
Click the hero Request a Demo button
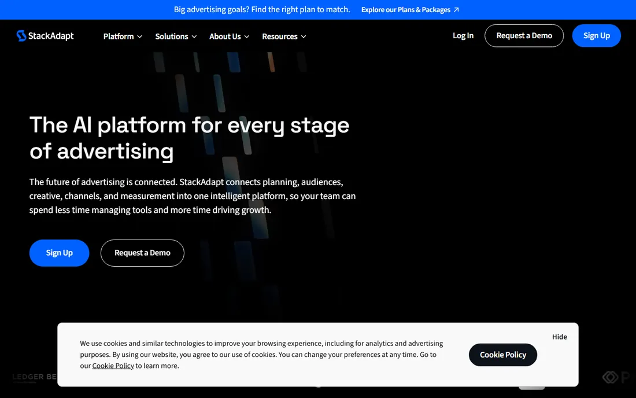pyautogui.click(x=142, y=253)
